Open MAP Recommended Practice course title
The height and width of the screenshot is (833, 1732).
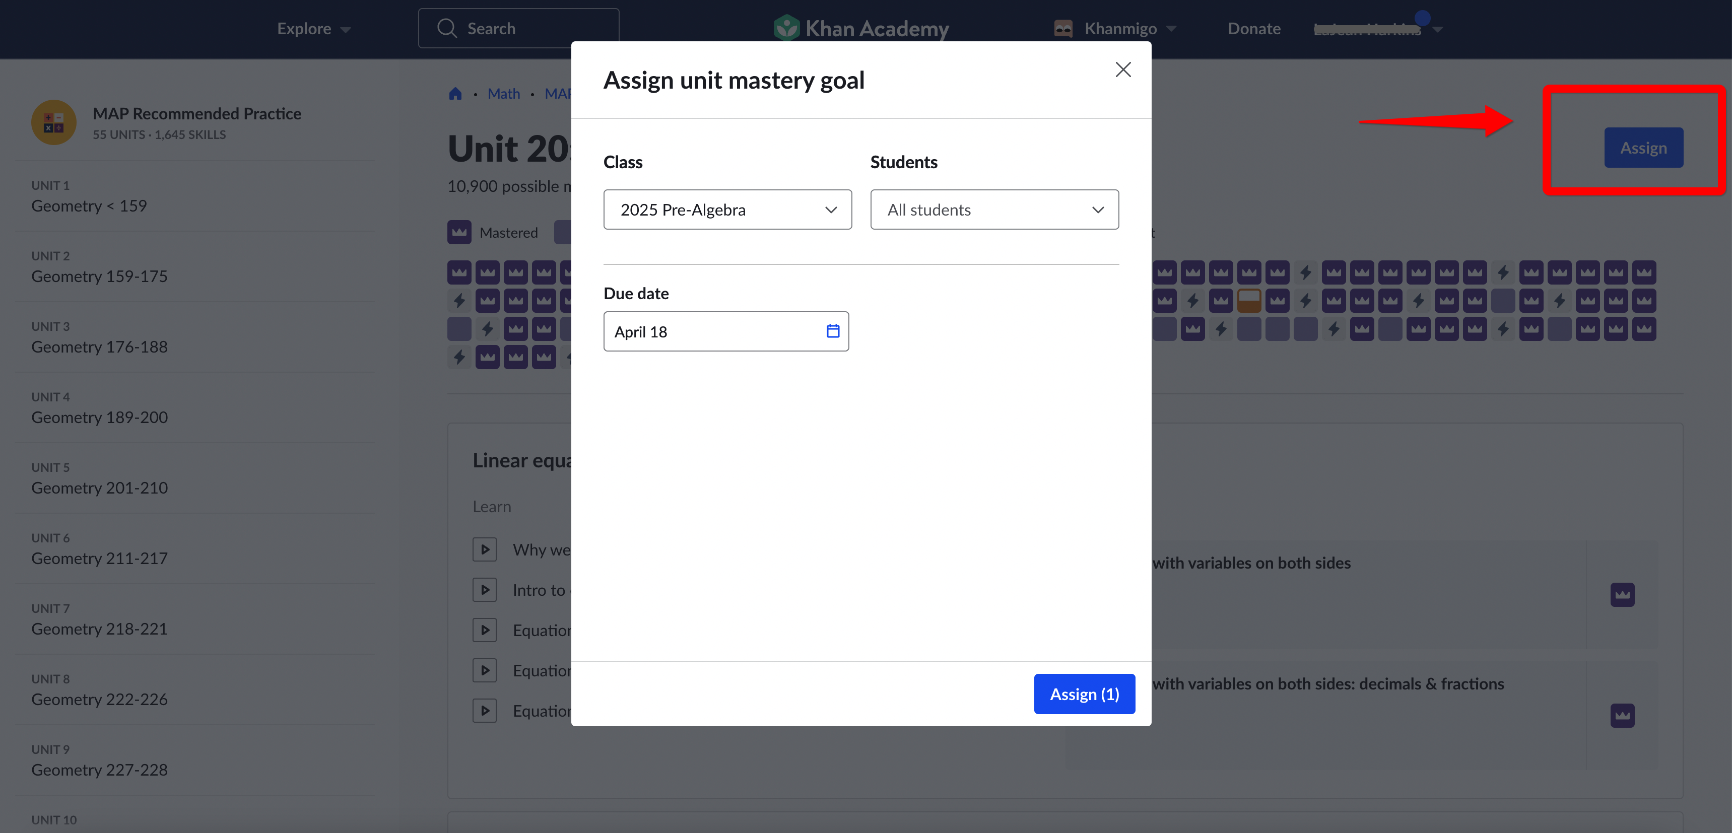click(197, 114)
